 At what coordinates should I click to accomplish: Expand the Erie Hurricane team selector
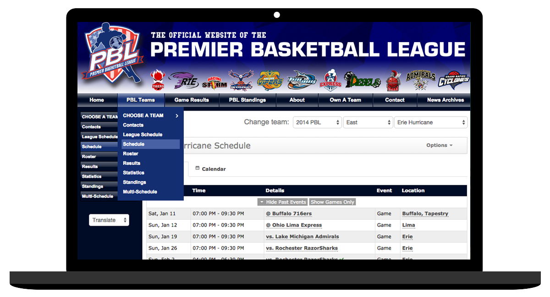tap(430, 122)
